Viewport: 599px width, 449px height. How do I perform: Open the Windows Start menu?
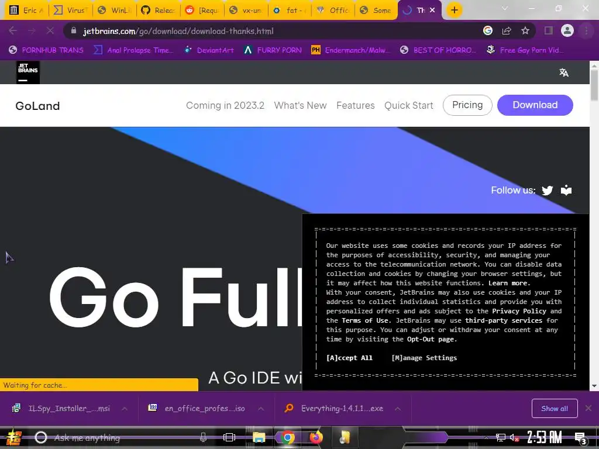tap(14, 437)
